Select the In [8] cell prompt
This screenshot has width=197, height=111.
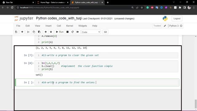29,63
